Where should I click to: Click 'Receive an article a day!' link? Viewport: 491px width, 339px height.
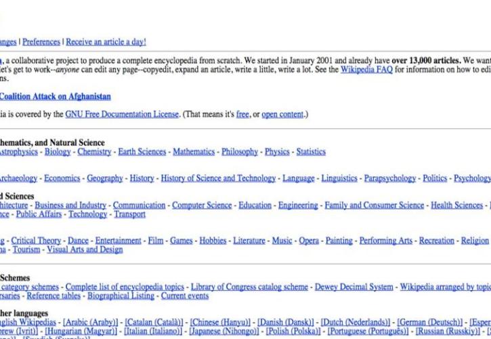[x=106, y=42]
